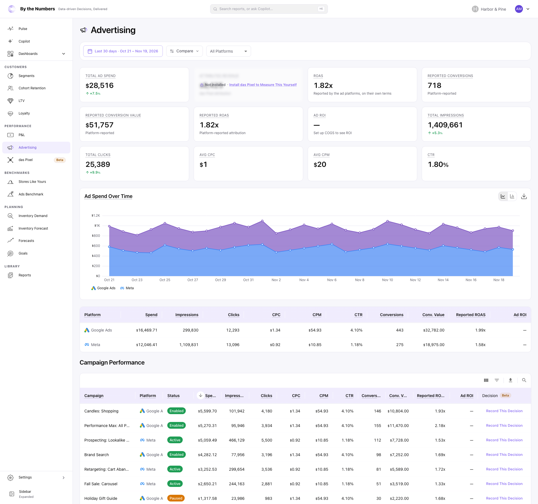Open the Compare dropdown
The image size is (538, 504).
184,51
